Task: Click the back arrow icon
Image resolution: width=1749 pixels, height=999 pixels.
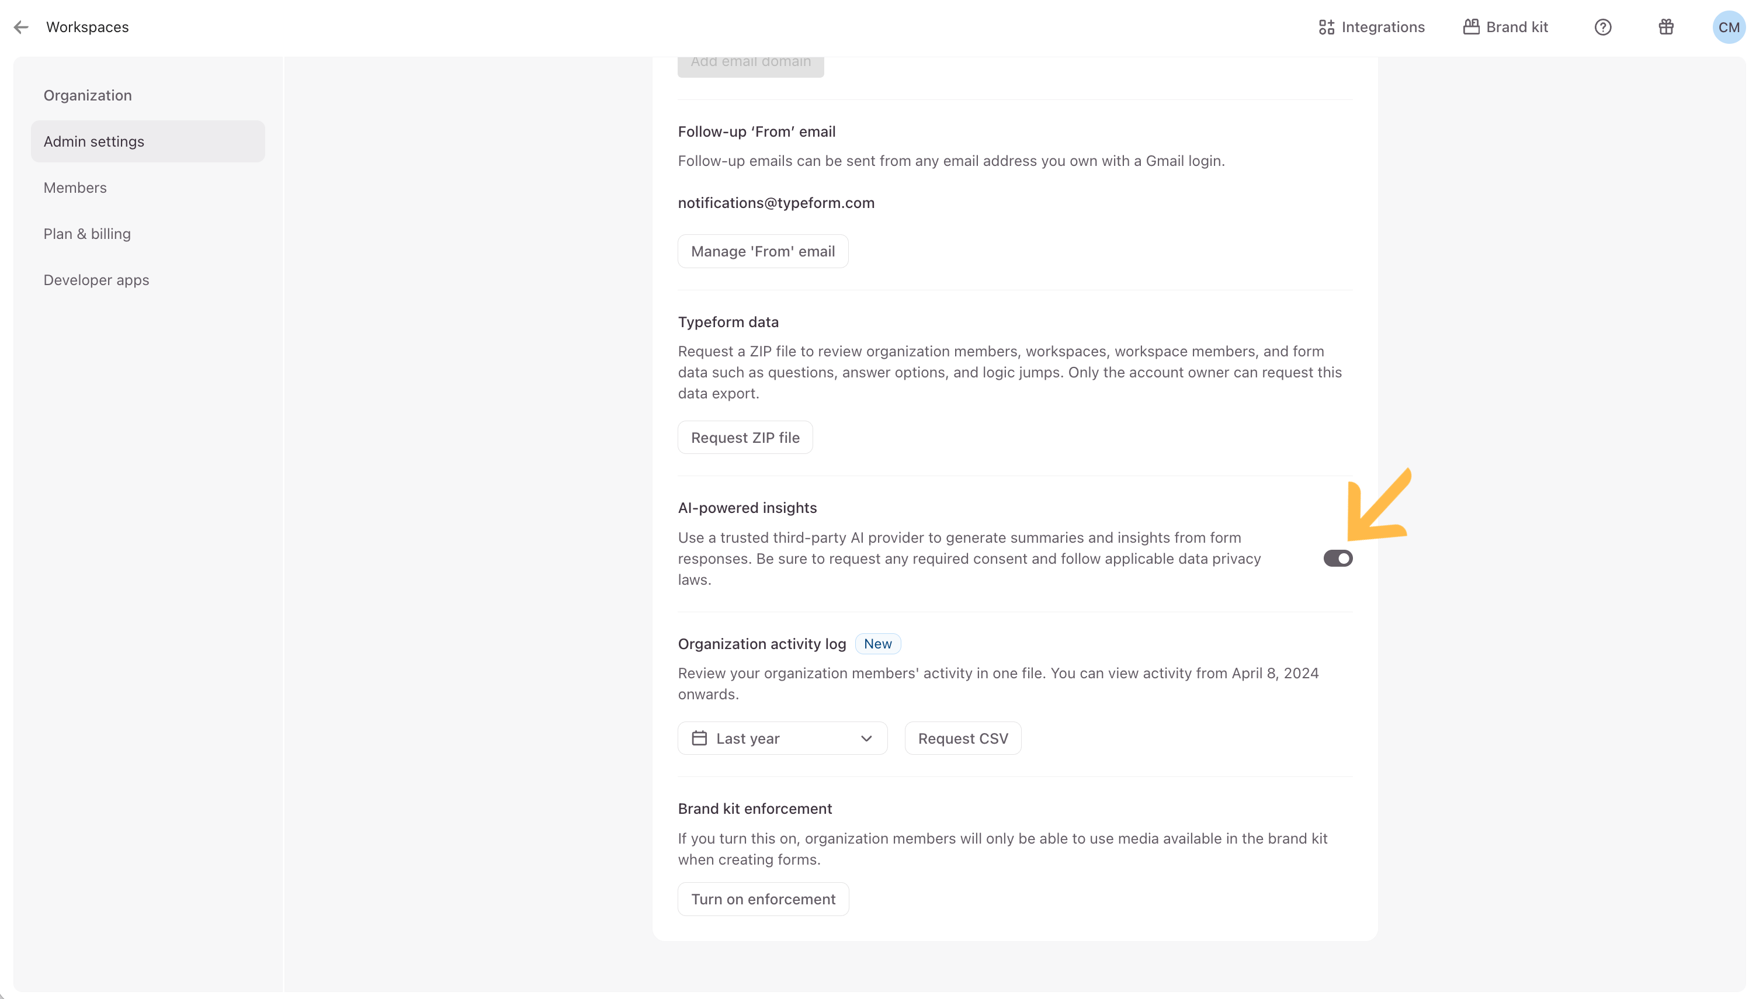Action: [x=21, y=27]
